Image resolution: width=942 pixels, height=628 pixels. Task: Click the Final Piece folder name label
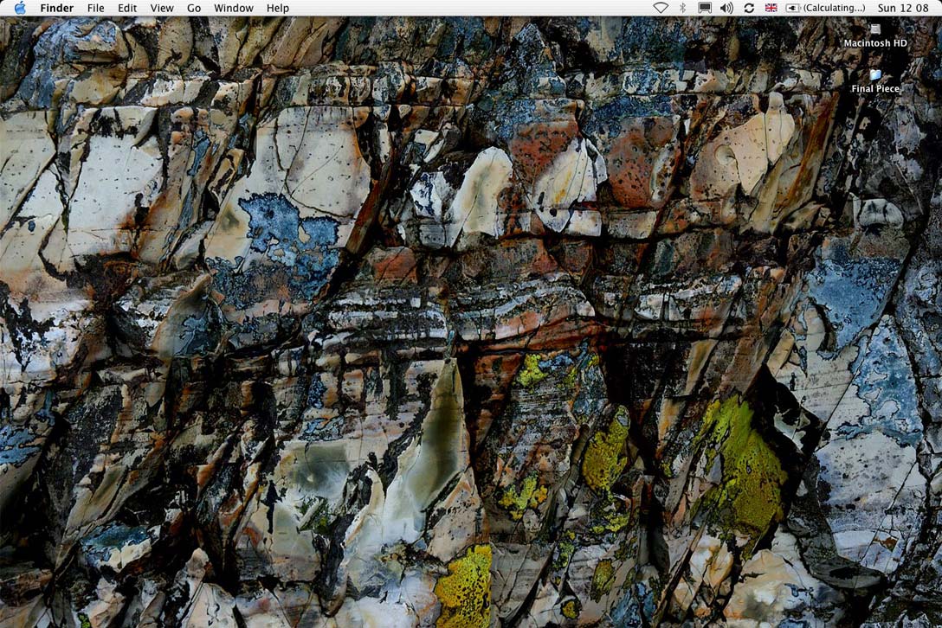[875, 89]
